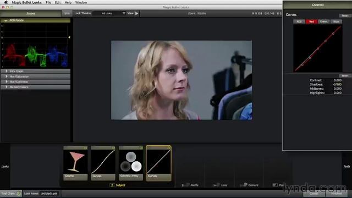Select the Colorista 3-Way tool thumbnail
The image size is (352, 198).
[131, 163]
